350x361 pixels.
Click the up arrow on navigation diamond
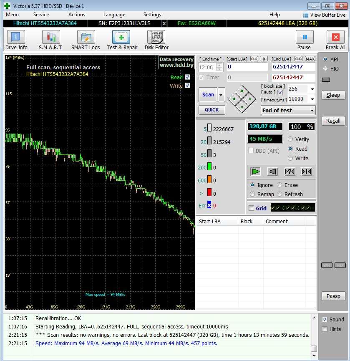242,91
